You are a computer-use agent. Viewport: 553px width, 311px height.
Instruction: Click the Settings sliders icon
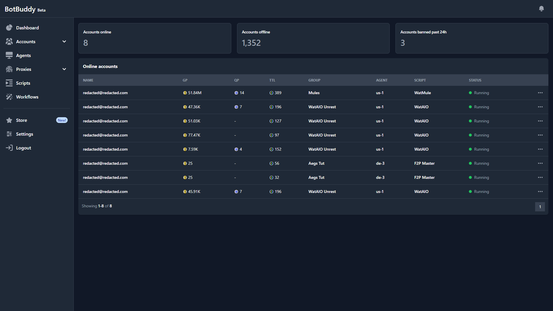point(9,134)
